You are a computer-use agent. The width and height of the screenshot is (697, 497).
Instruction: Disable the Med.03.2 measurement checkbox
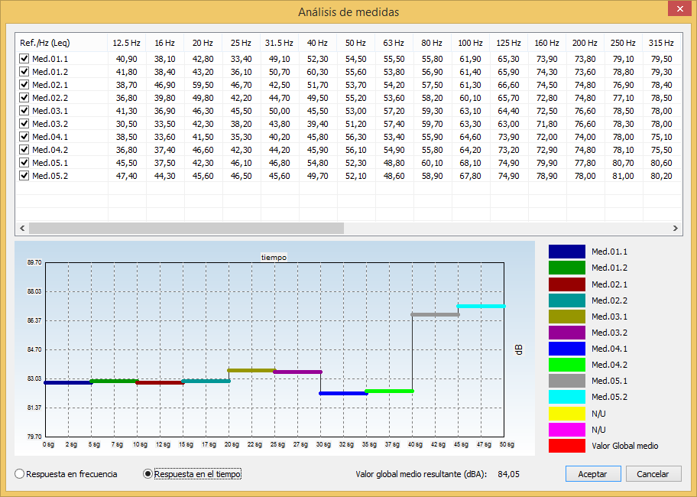pyautogui.click(x=24, y=124)
